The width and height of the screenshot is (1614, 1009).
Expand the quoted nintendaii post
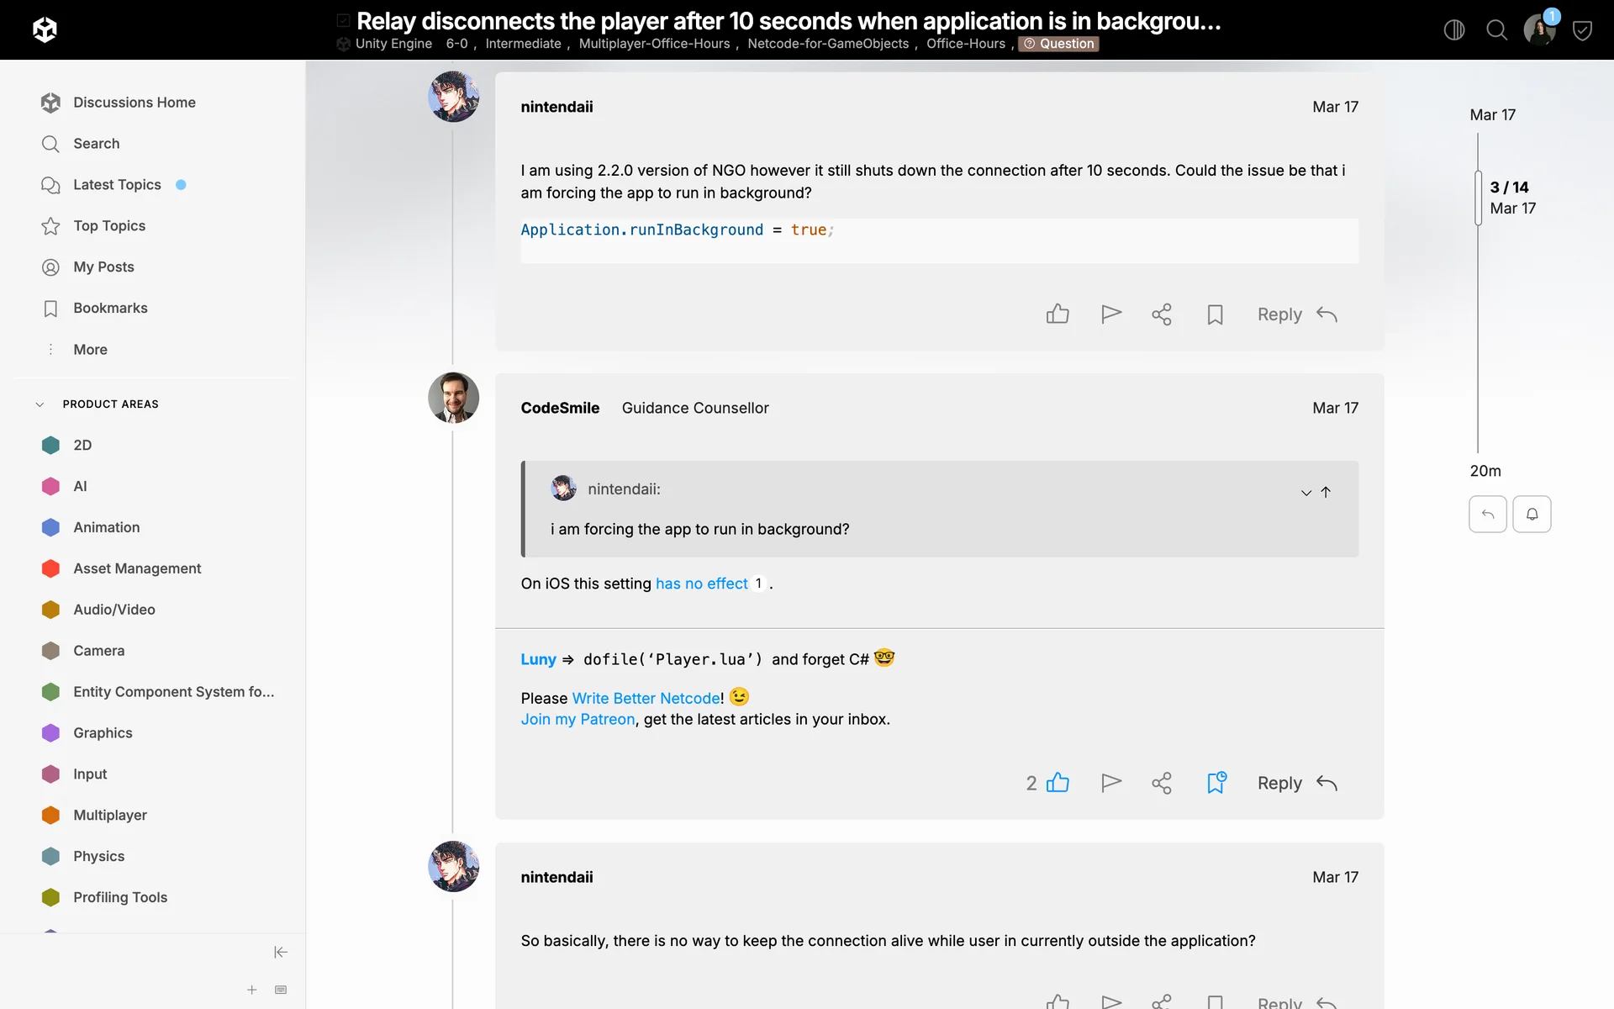tap(1305, 493)
